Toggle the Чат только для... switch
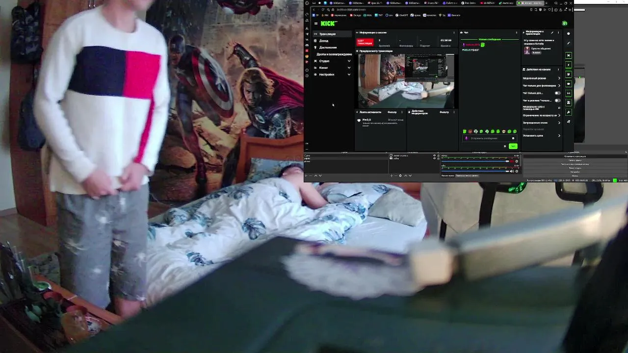 (x=558, y=93)
